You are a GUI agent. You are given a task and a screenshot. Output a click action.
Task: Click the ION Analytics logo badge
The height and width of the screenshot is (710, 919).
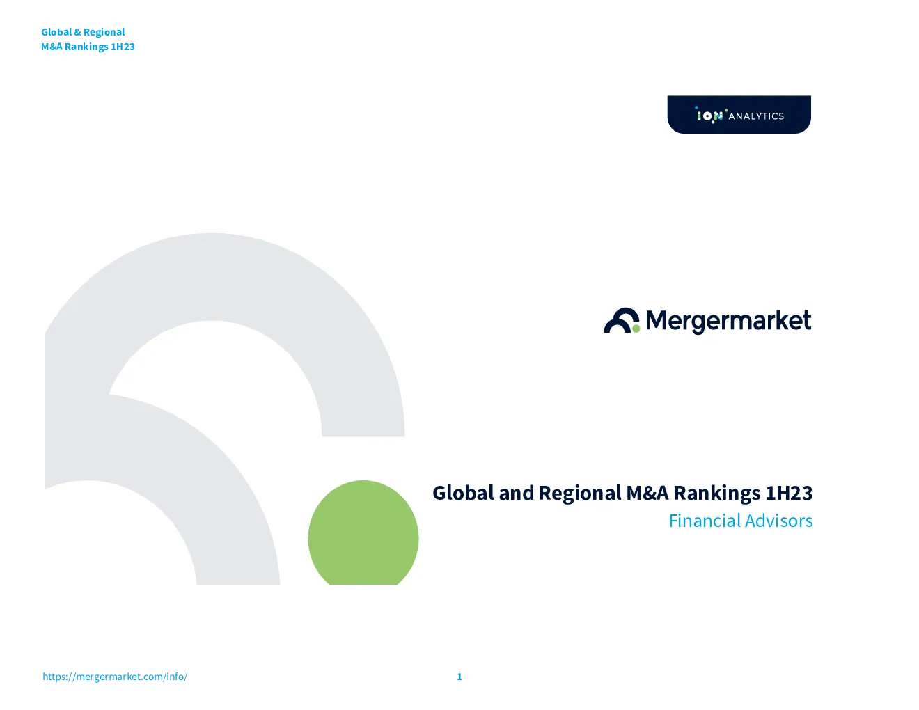click(739, 115)
